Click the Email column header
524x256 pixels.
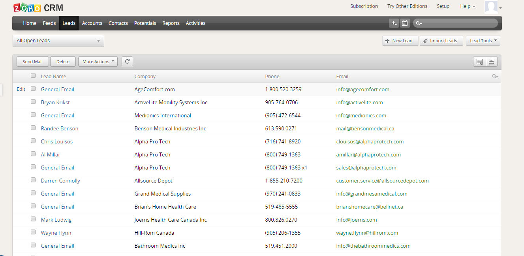click(342, 76)
